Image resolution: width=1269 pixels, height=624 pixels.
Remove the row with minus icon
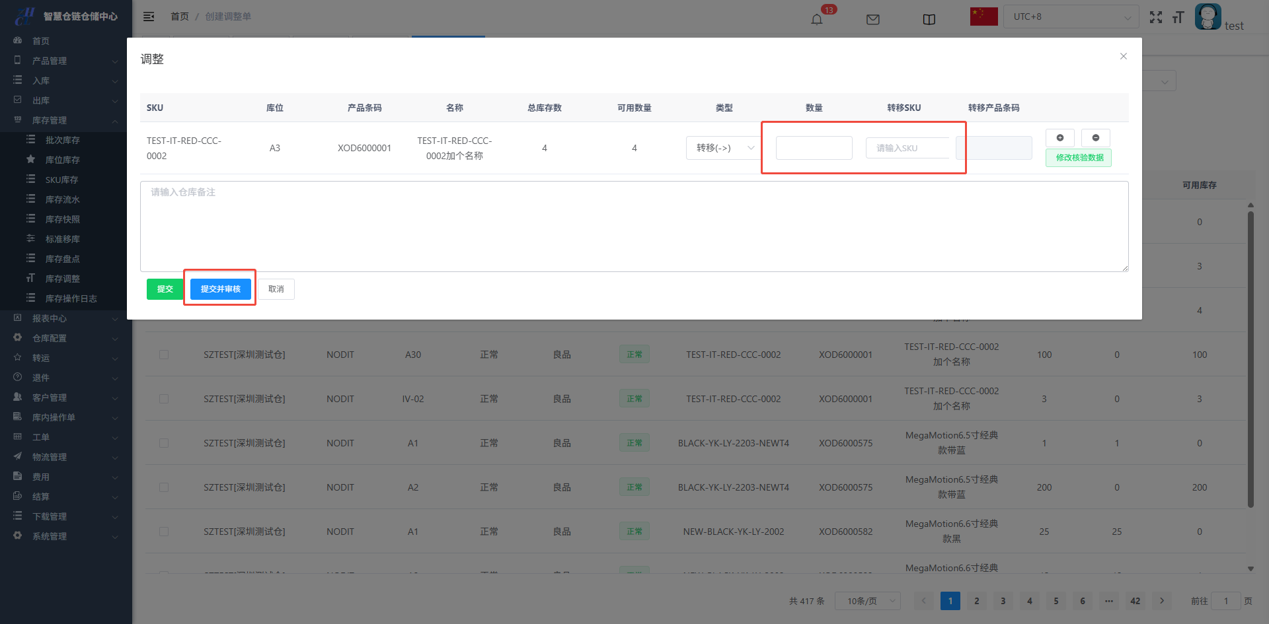(x=1095, y=138)
